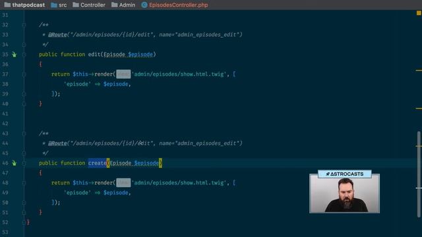
Task: Click the fold end marker at line 40
Action: (x=24, y=104)
